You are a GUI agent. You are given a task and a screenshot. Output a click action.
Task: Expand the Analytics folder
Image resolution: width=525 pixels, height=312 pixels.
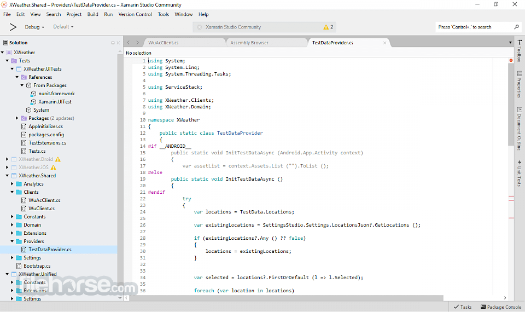(x=12, y=184)
